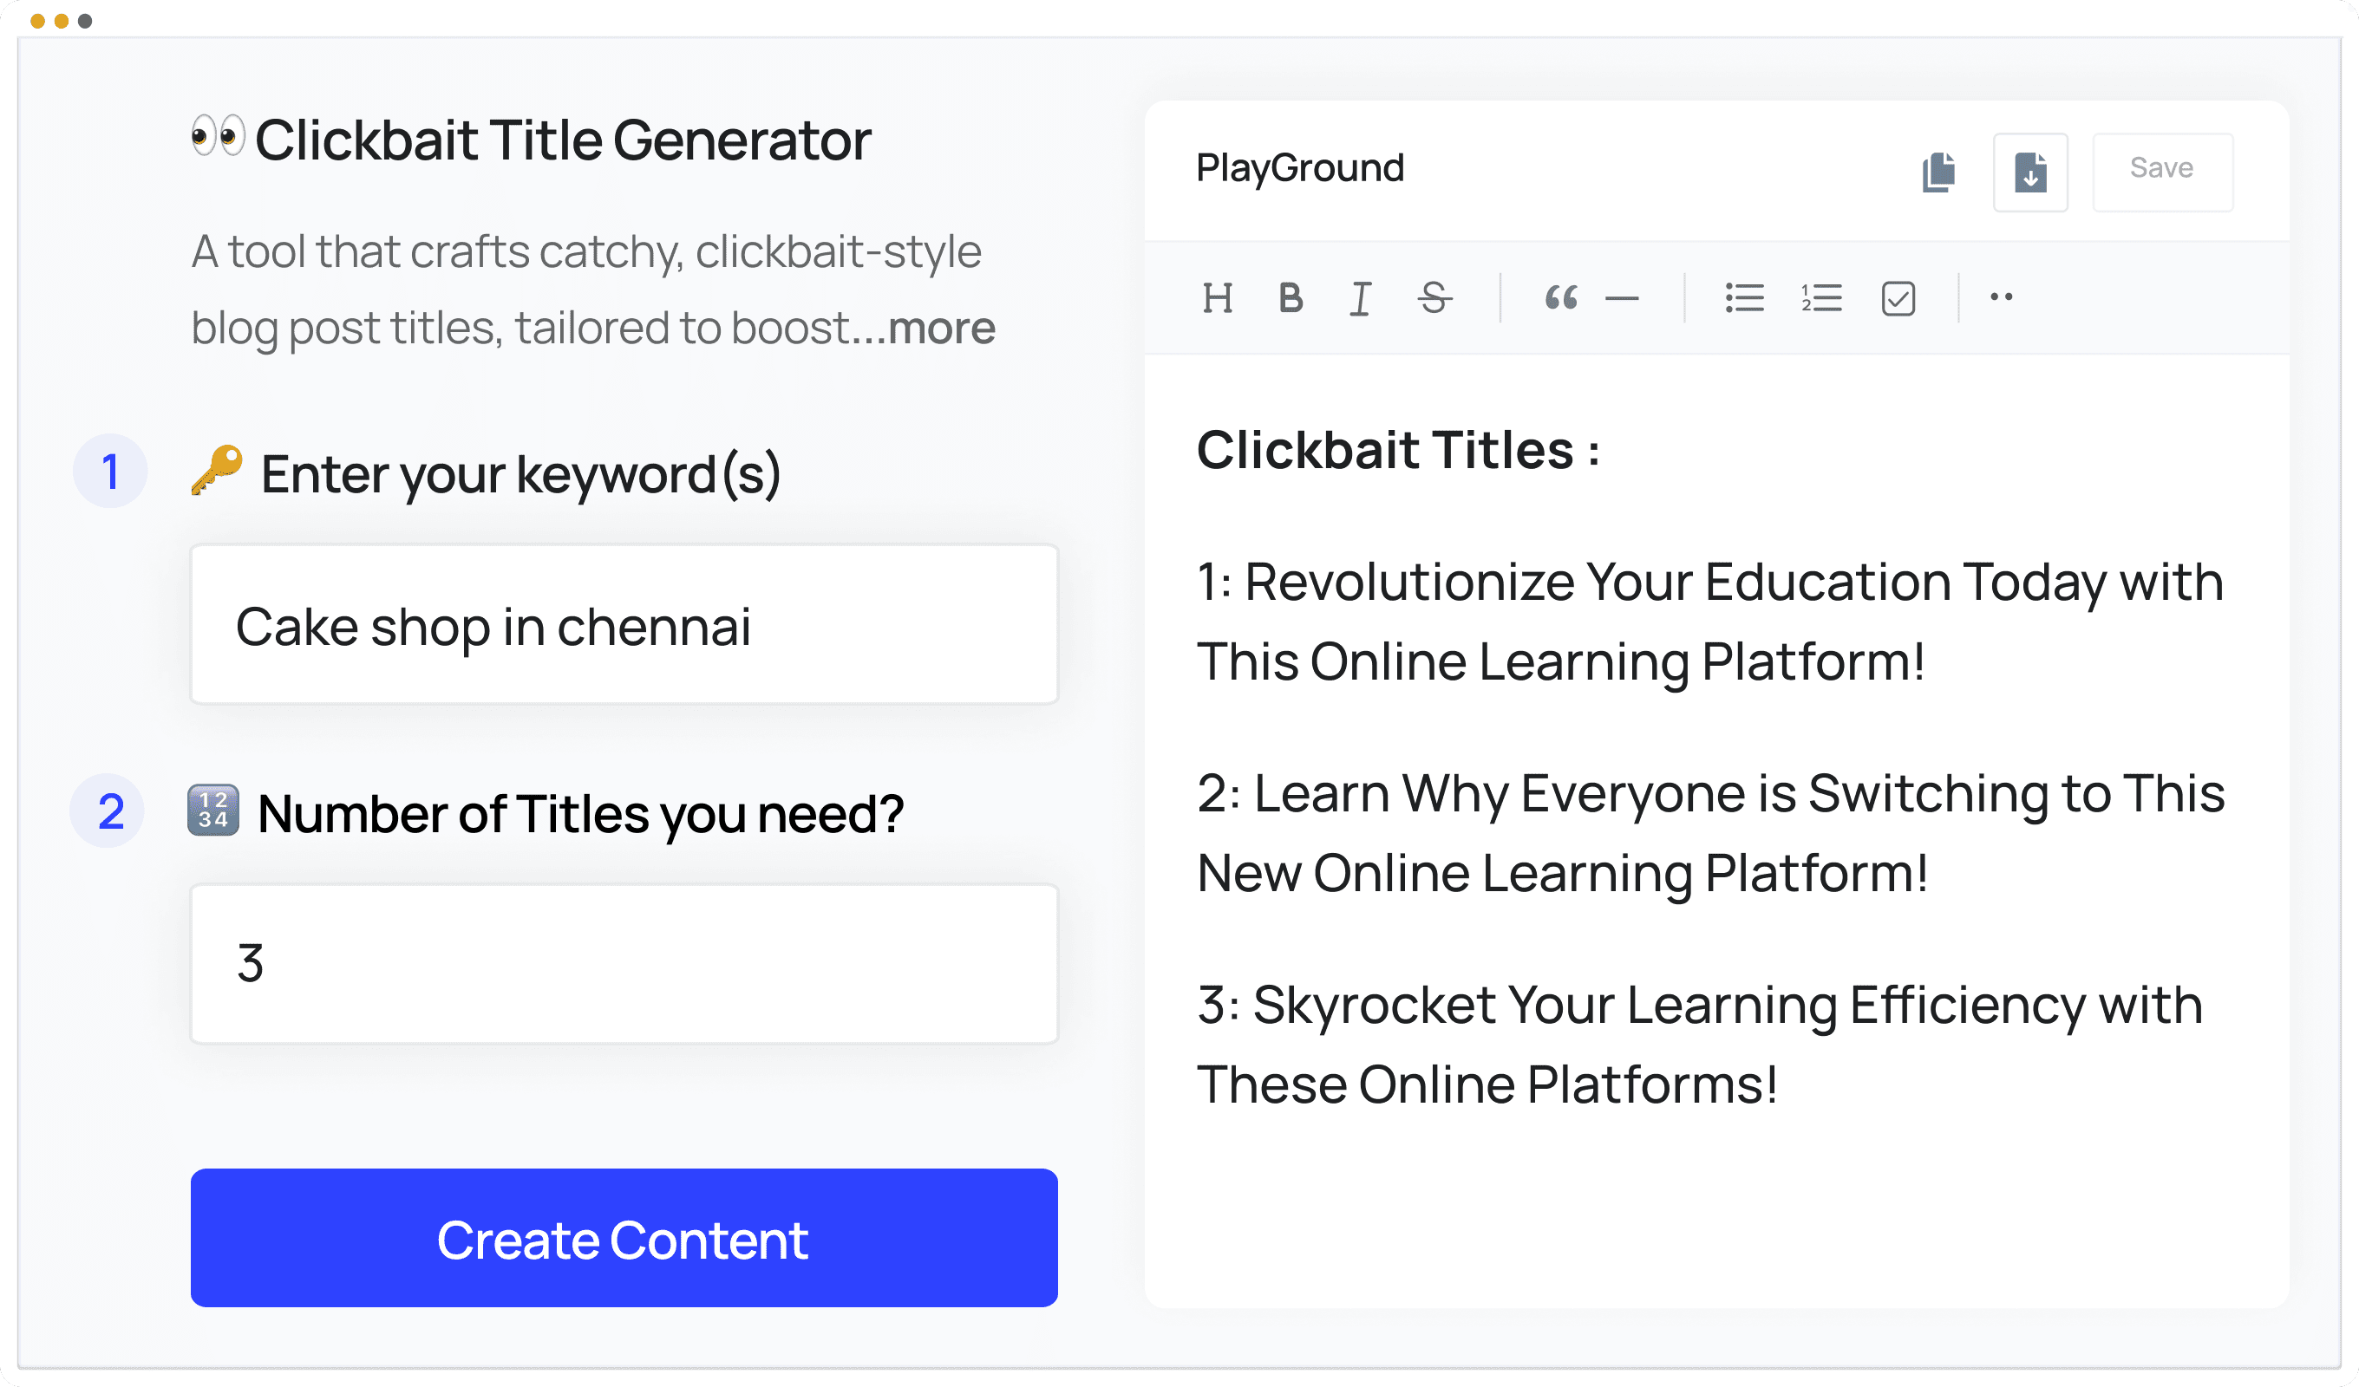
Task: Save the generated clickbait titles
Action: pyautogui.click(x=2161, y=168)
